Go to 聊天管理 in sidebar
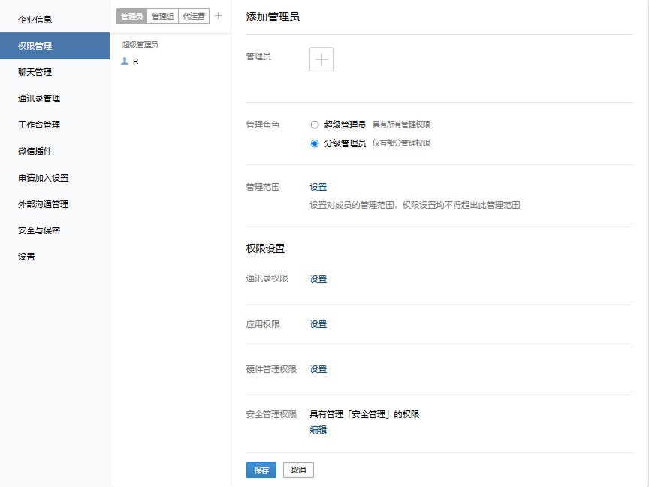 pyautogui.click(x=35, y=72)
